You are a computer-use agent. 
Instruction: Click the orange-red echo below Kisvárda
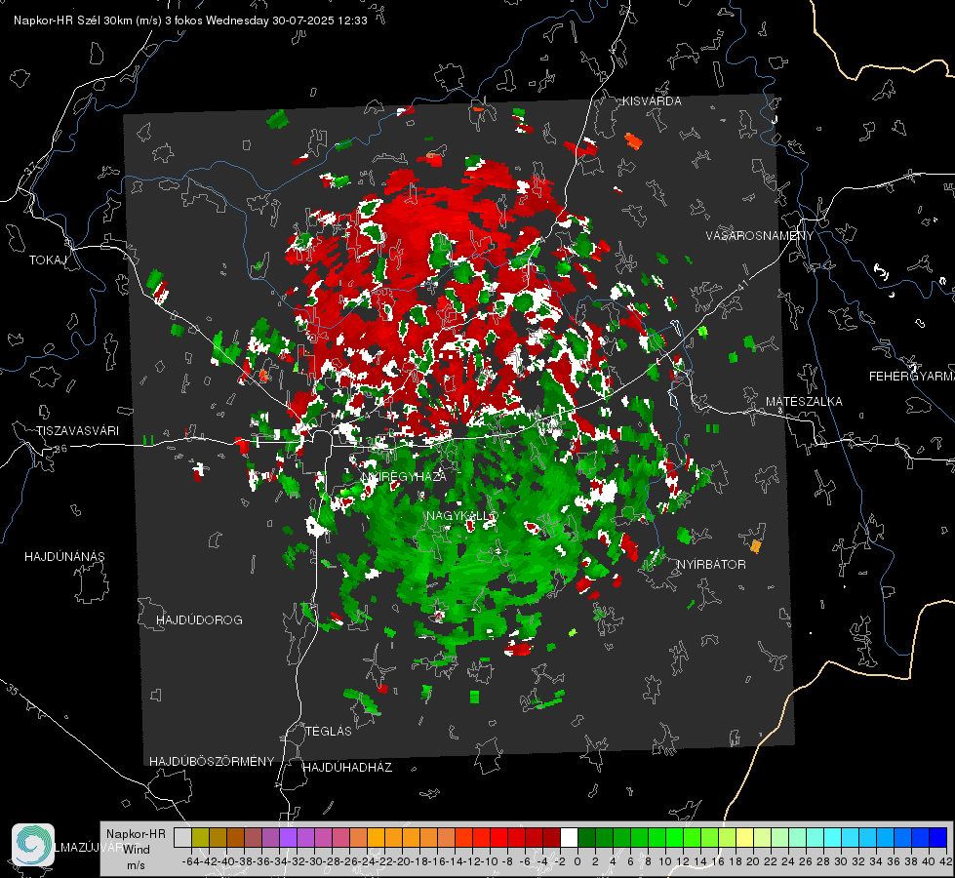coord(633,141)
